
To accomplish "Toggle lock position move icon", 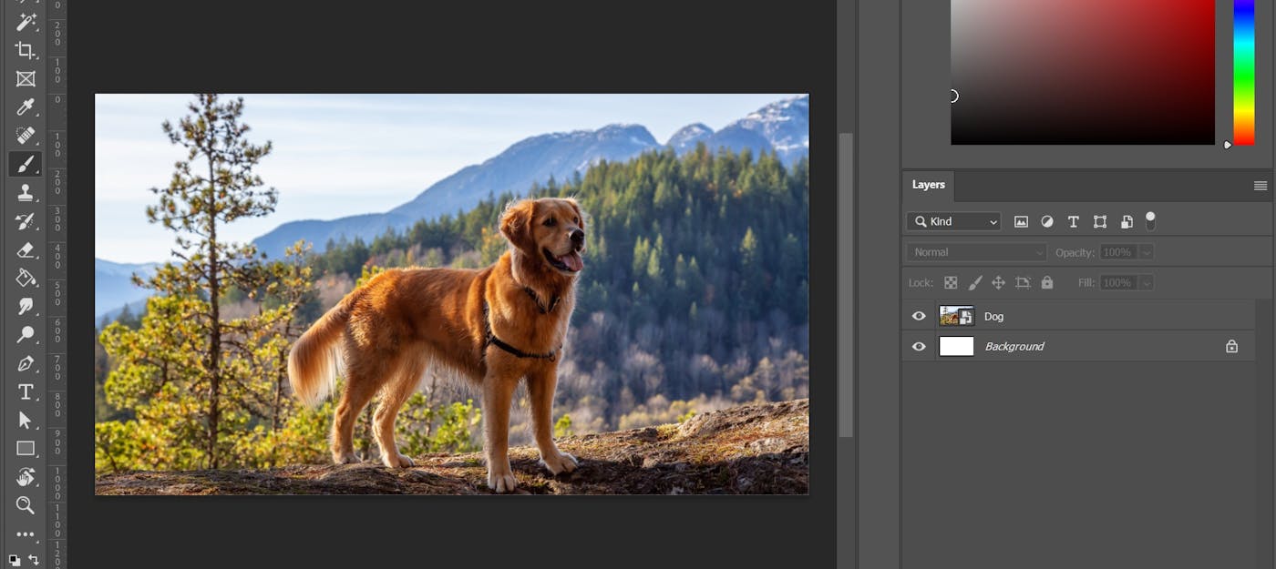I will [998, 282].
